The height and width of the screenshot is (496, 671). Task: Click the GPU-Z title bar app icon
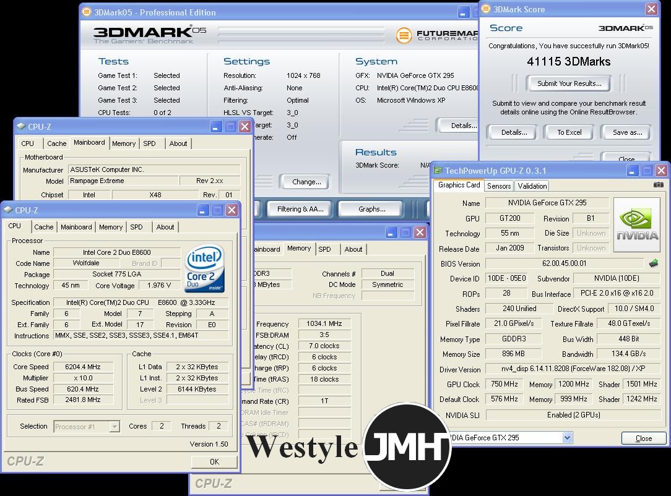pyautogui.click(x=438, y=171)
